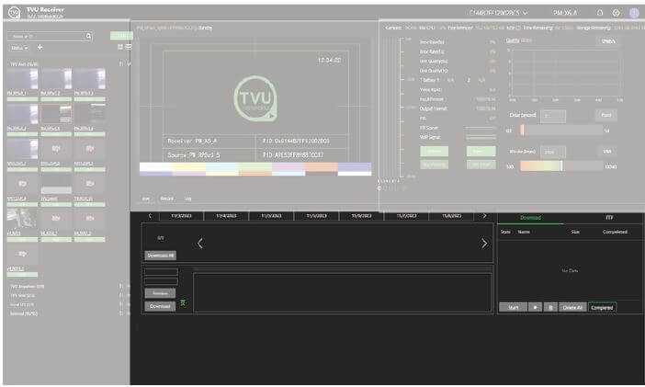Click the TVU test pattern video preview
Screen dimensions: 645x387
tap(255, 107)
